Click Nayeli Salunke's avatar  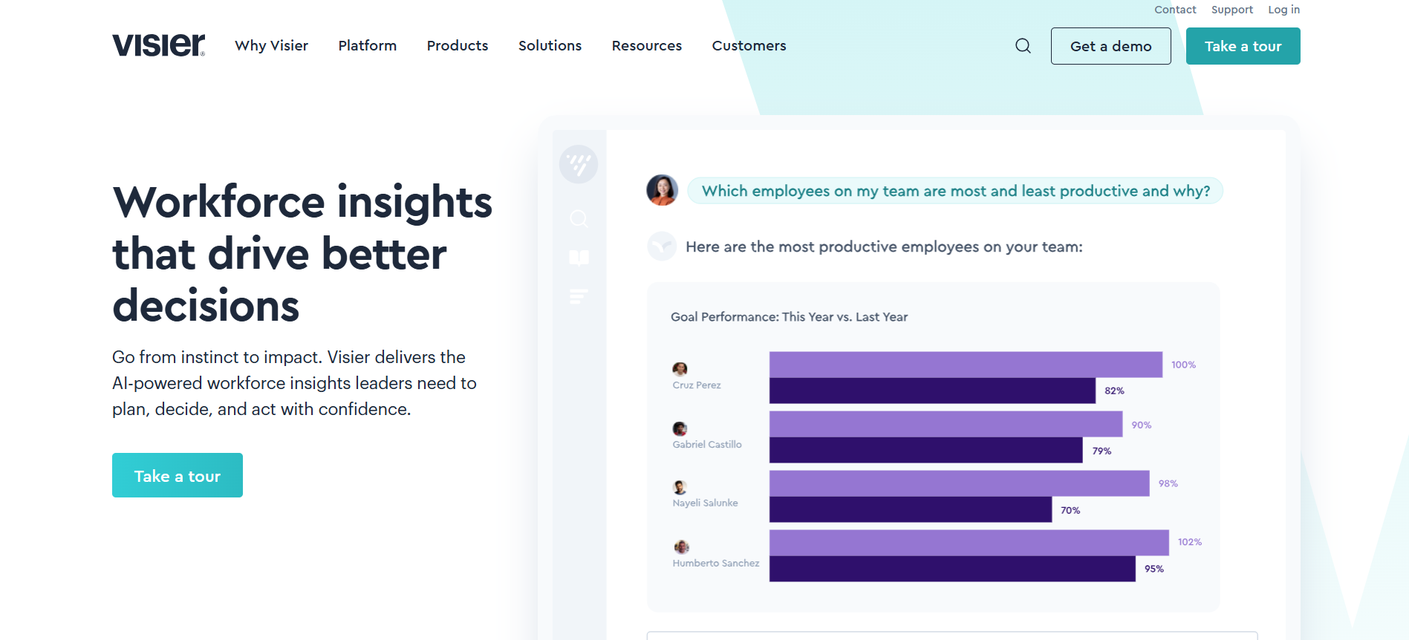(680, 487)
